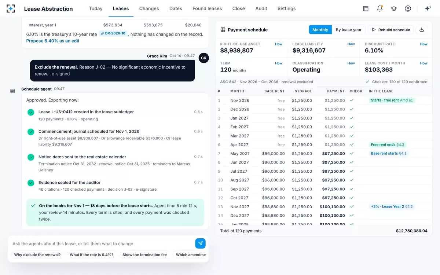Click the Month column header
440x275 pixels.
[237, 91]
